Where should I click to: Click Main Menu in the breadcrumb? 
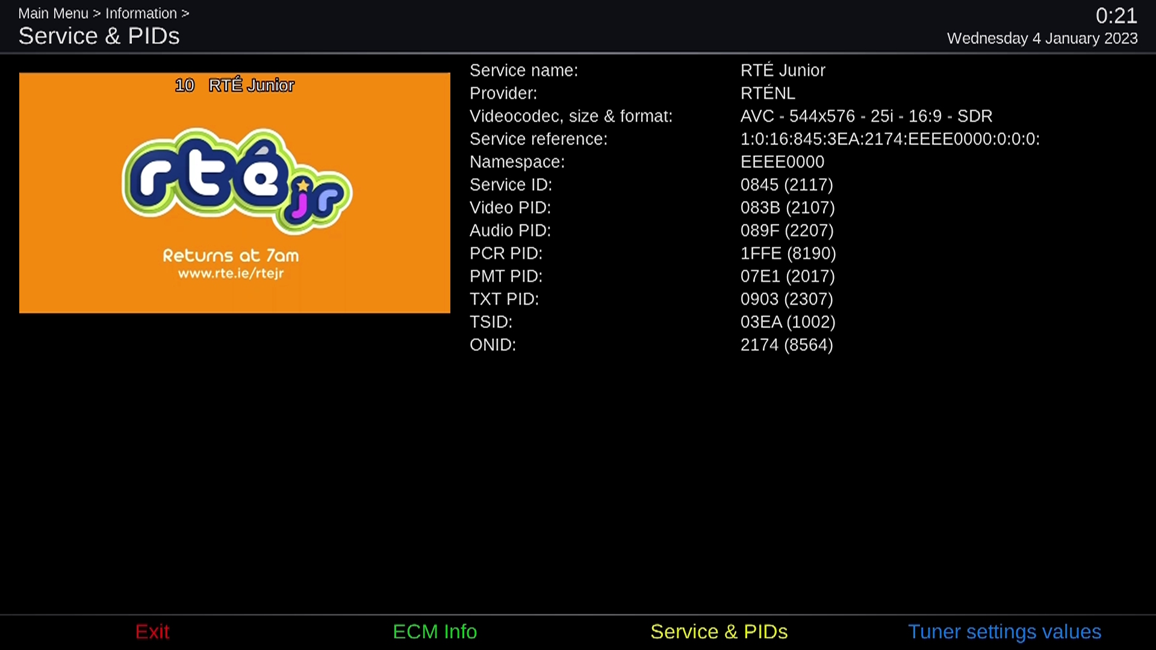(53, 13)
